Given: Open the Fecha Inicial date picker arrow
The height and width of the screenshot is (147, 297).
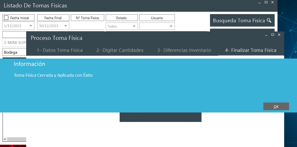Looking at the screenshot, I should tap(31, 26).
